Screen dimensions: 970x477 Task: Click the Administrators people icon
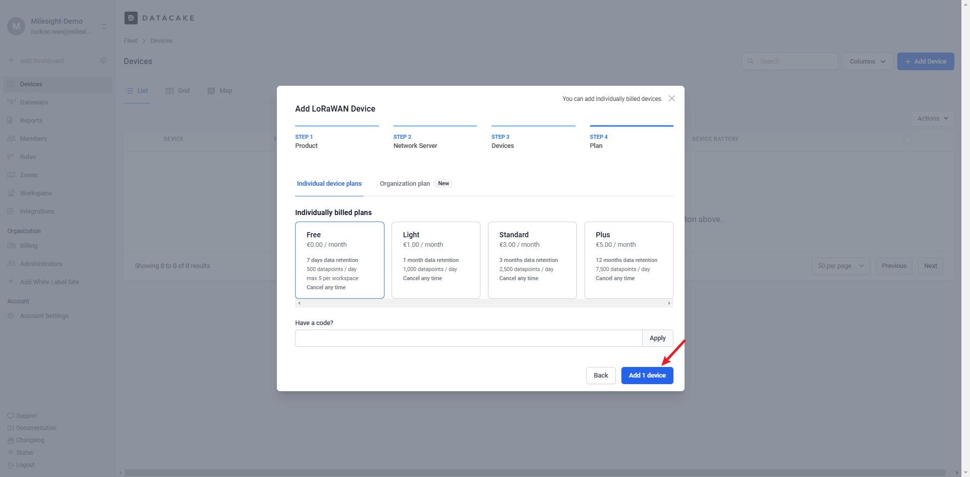11,263
